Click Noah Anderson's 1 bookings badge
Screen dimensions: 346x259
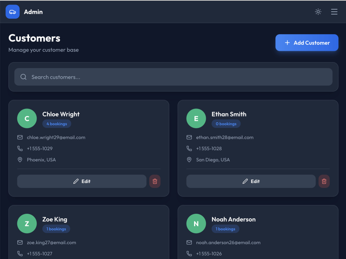coord(225,229)
